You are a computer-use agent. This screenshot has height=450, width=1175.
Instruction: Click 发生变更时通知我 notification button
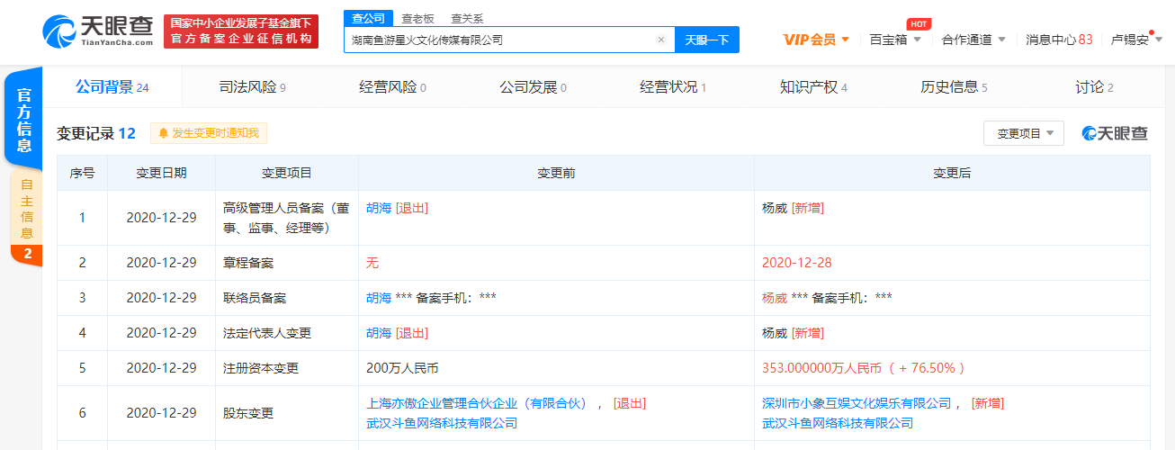coord(209,133)
